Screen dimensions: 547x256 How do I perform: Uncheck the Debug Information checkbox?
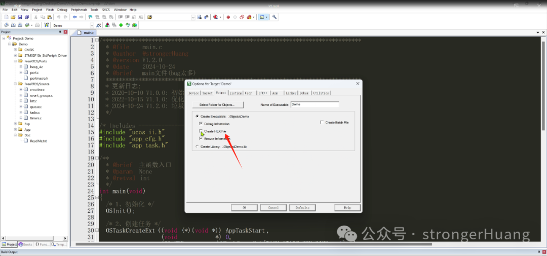(201, 124)
